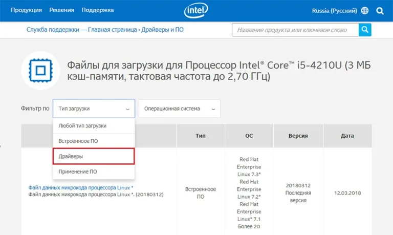Click the ОС column header

(x=249, y=136)
